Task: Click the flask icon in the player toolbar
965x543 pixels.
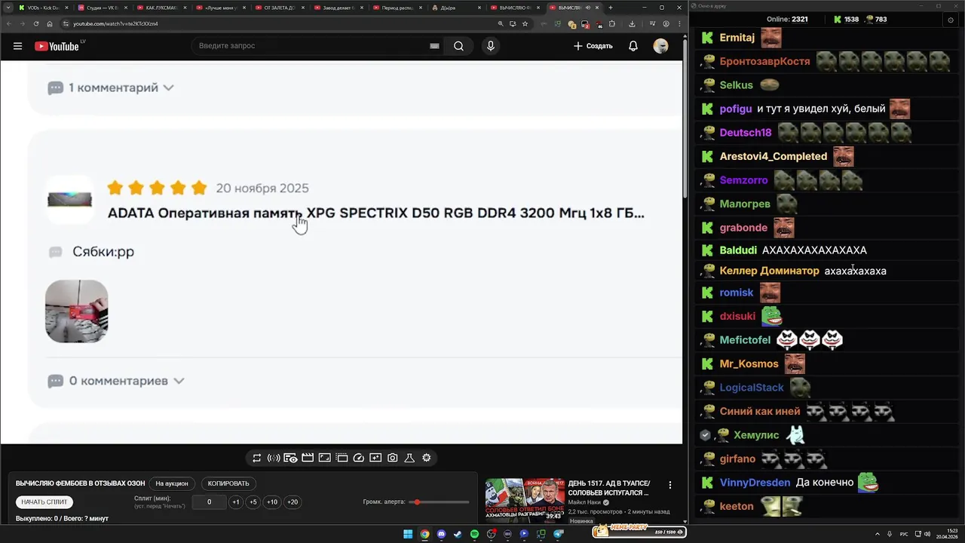Action: point(409,458)
